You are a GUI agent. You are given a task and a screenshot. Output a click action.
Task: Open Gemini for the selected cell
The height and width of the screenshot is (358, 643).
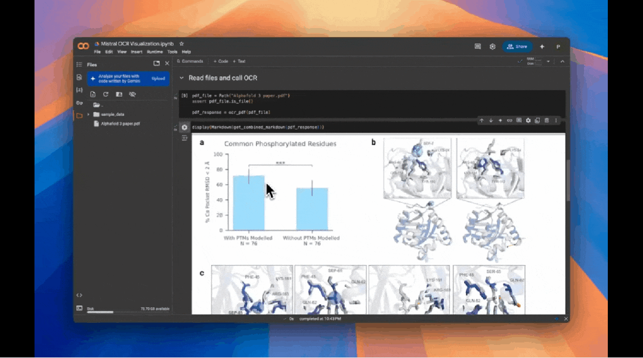pyautogui.click(x=500, y=121)
